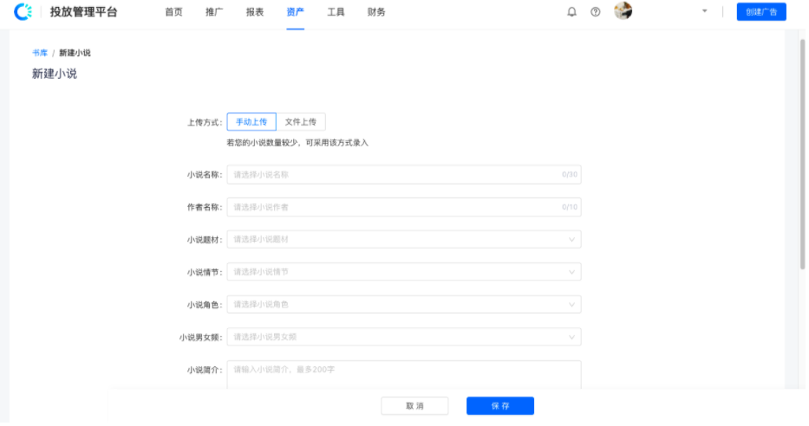Open the 小说题材 dropdown
Viewport: 809px width, 426px height.
404,240
